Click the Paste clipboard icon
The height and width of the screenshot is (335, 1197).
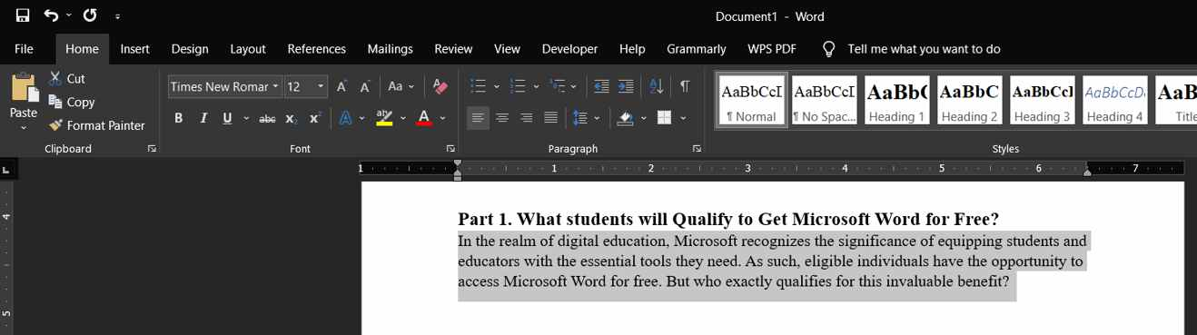(x=24, y=87)
